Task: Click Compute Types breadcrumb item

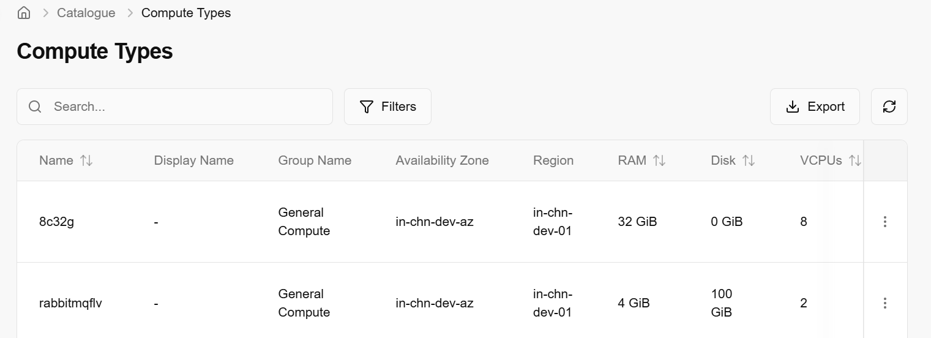Action: point(186,13)
